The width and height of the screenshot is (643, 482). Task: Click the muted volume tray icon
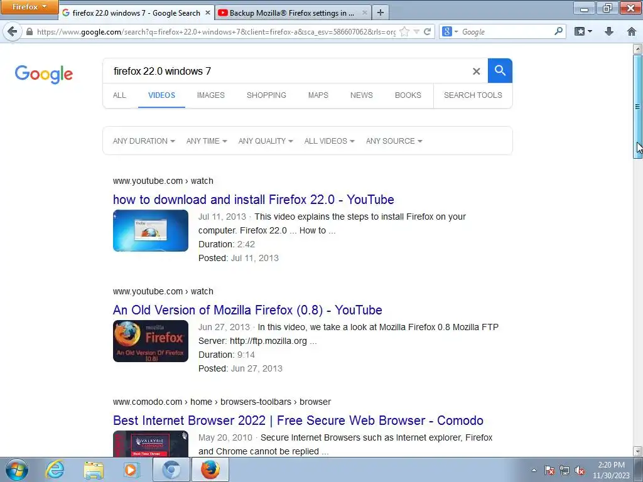[x=580, y=471]
